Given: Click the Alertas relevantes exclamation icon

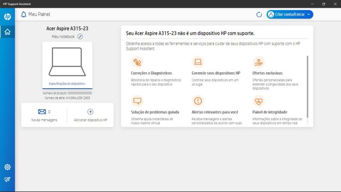Looking at the screenshot, I should pyautogui.click(x=198, y=101).
